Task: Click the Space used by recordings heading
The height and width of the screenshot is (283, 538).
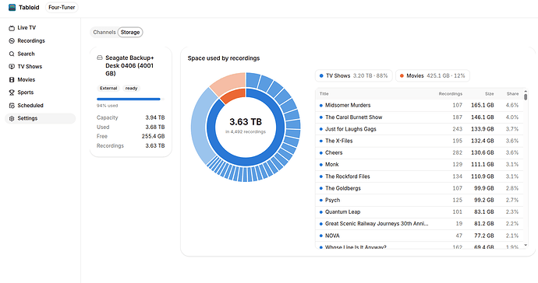Action: (x=224, y=58)
